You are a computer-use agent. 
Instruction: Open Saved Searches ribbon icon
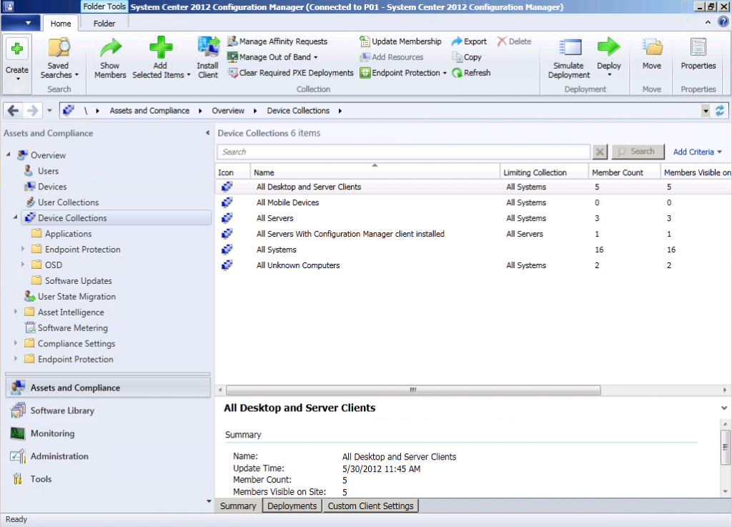pos(59,48)
